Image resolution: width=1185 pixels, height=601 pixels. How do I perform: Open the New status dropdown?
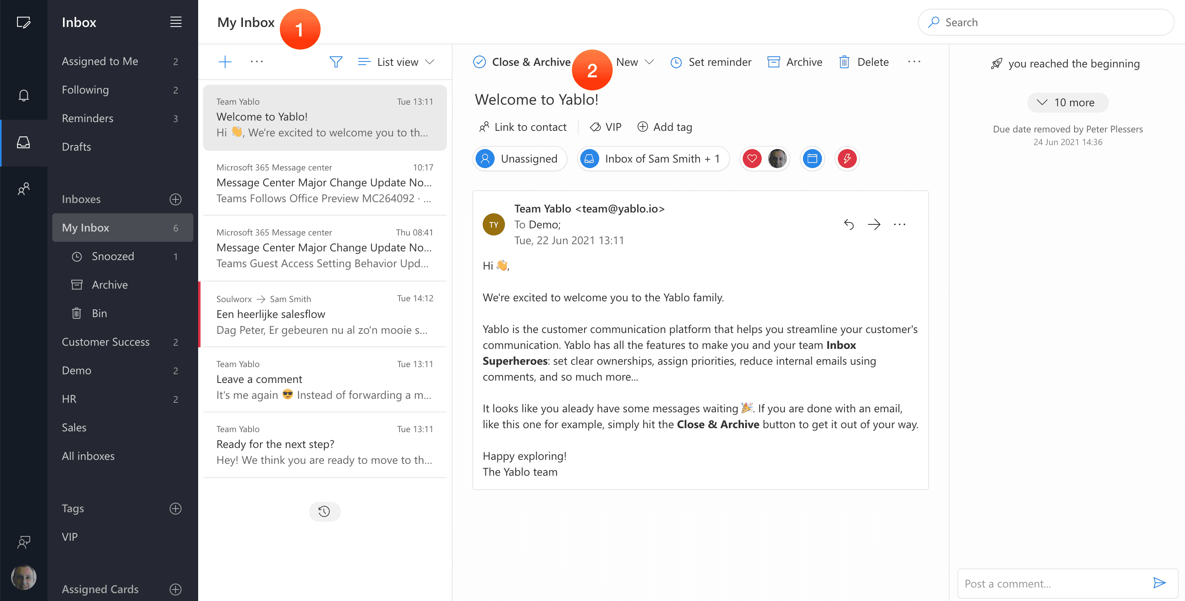635,62
